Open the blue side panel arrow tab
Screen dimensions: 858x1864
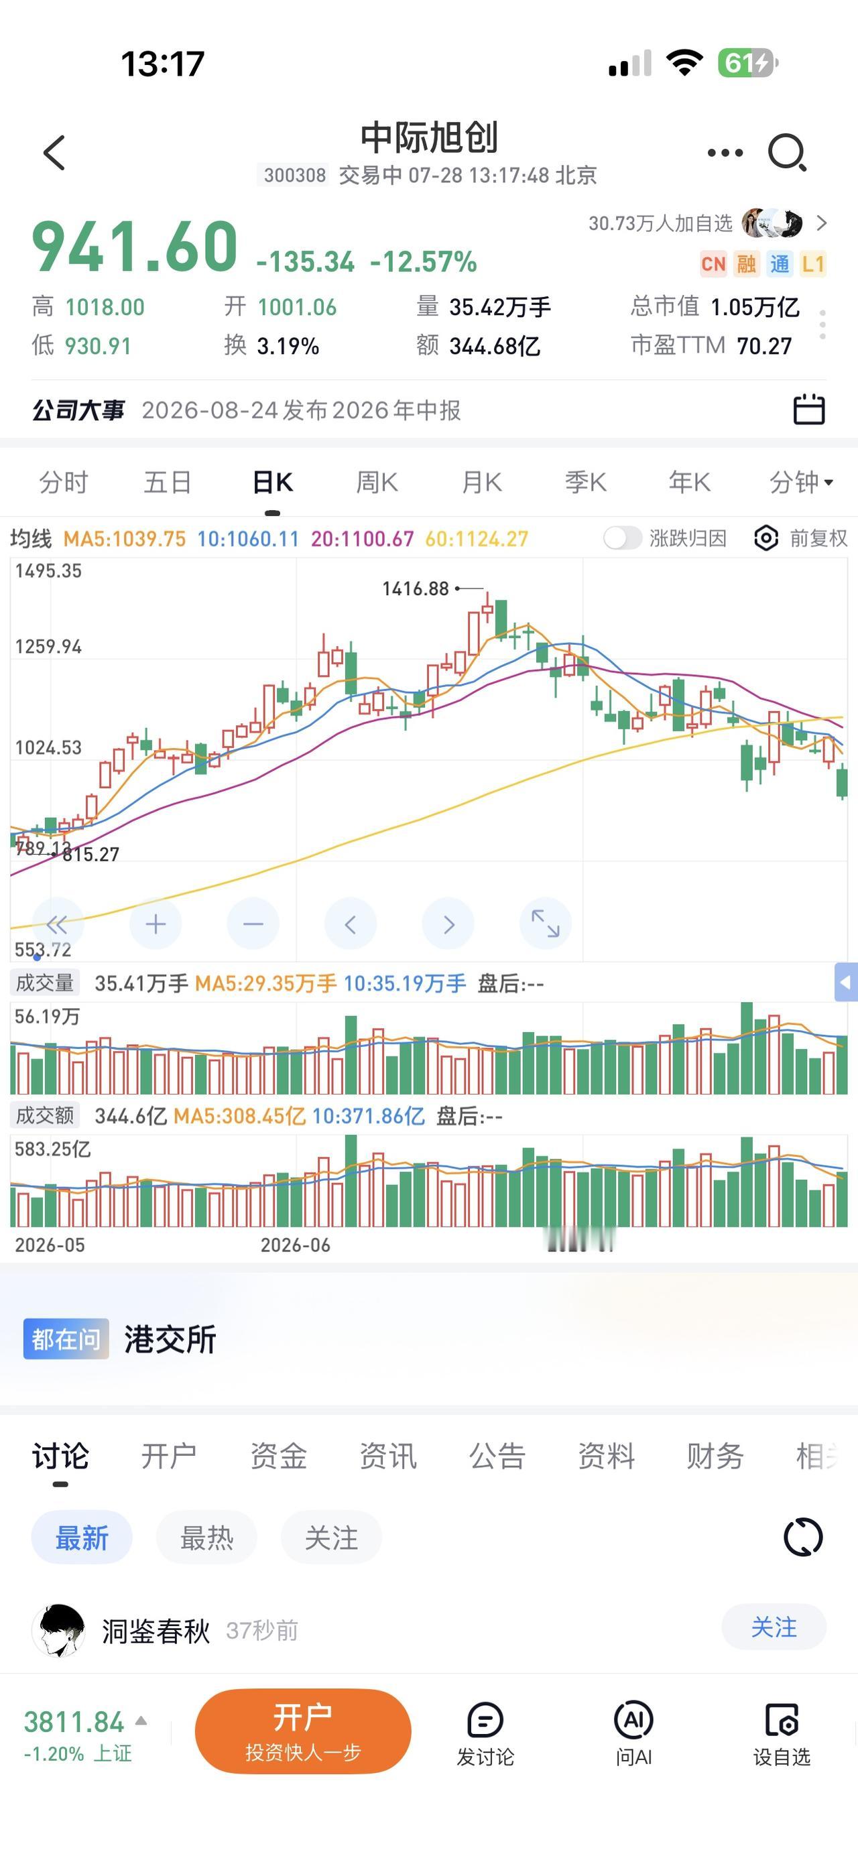pyautogui.click(x=846, y=983)
